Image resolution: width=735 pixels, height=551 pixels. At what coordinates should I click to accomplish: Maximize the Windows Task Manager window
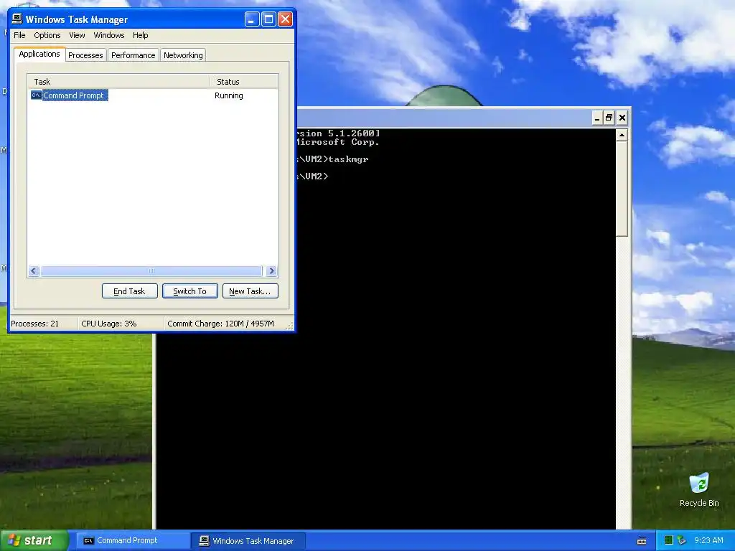268,19
